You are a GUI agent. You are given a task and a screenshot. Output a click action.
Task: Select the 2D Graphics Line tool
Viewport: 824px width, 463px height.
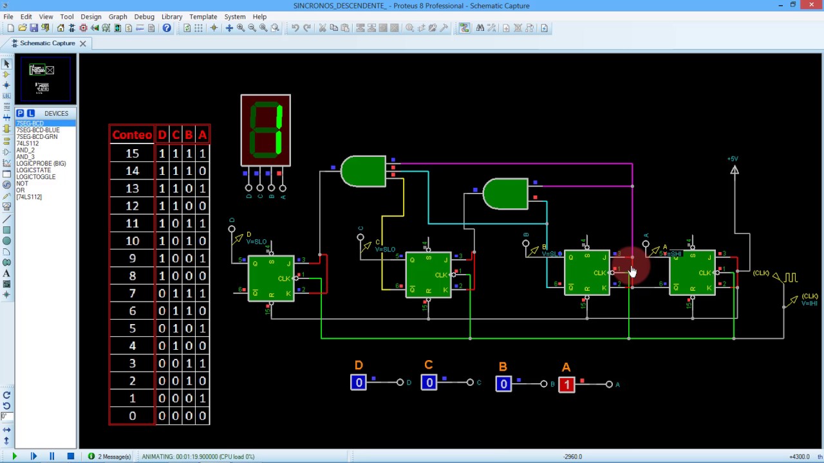click(x=6, y=219)
